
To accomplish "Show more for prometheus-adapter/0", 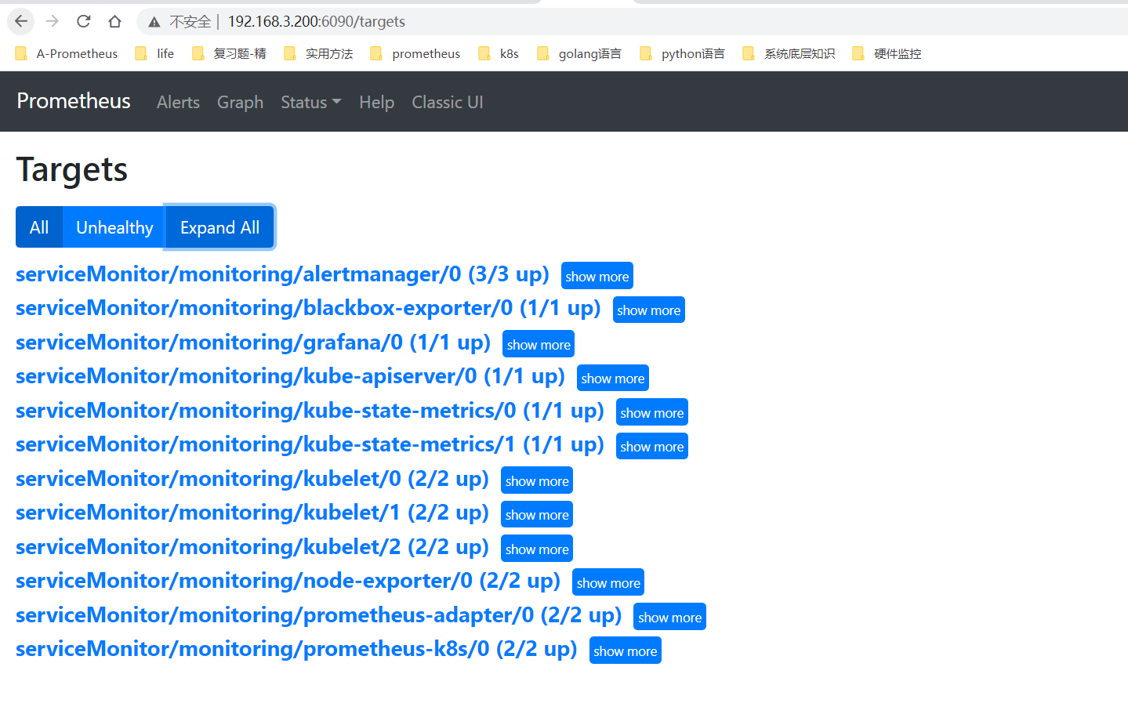I will tap(670, 617).
